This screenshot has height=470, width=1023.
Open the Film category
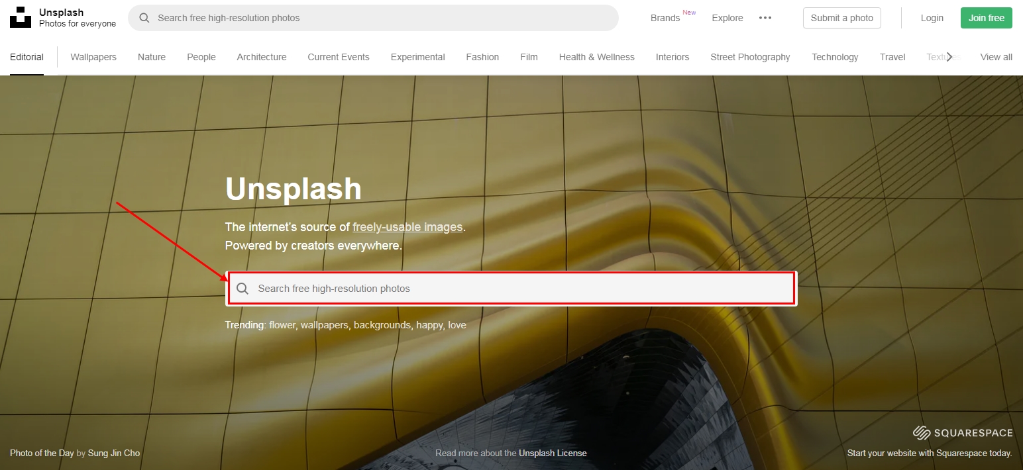[529, 57]
